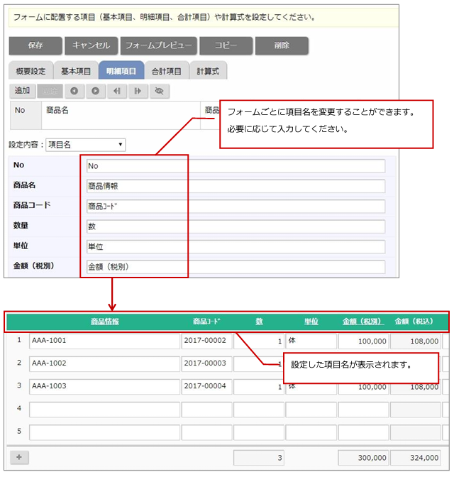Click the 追加 add button

pyautogui.click(x=23, y=91)
